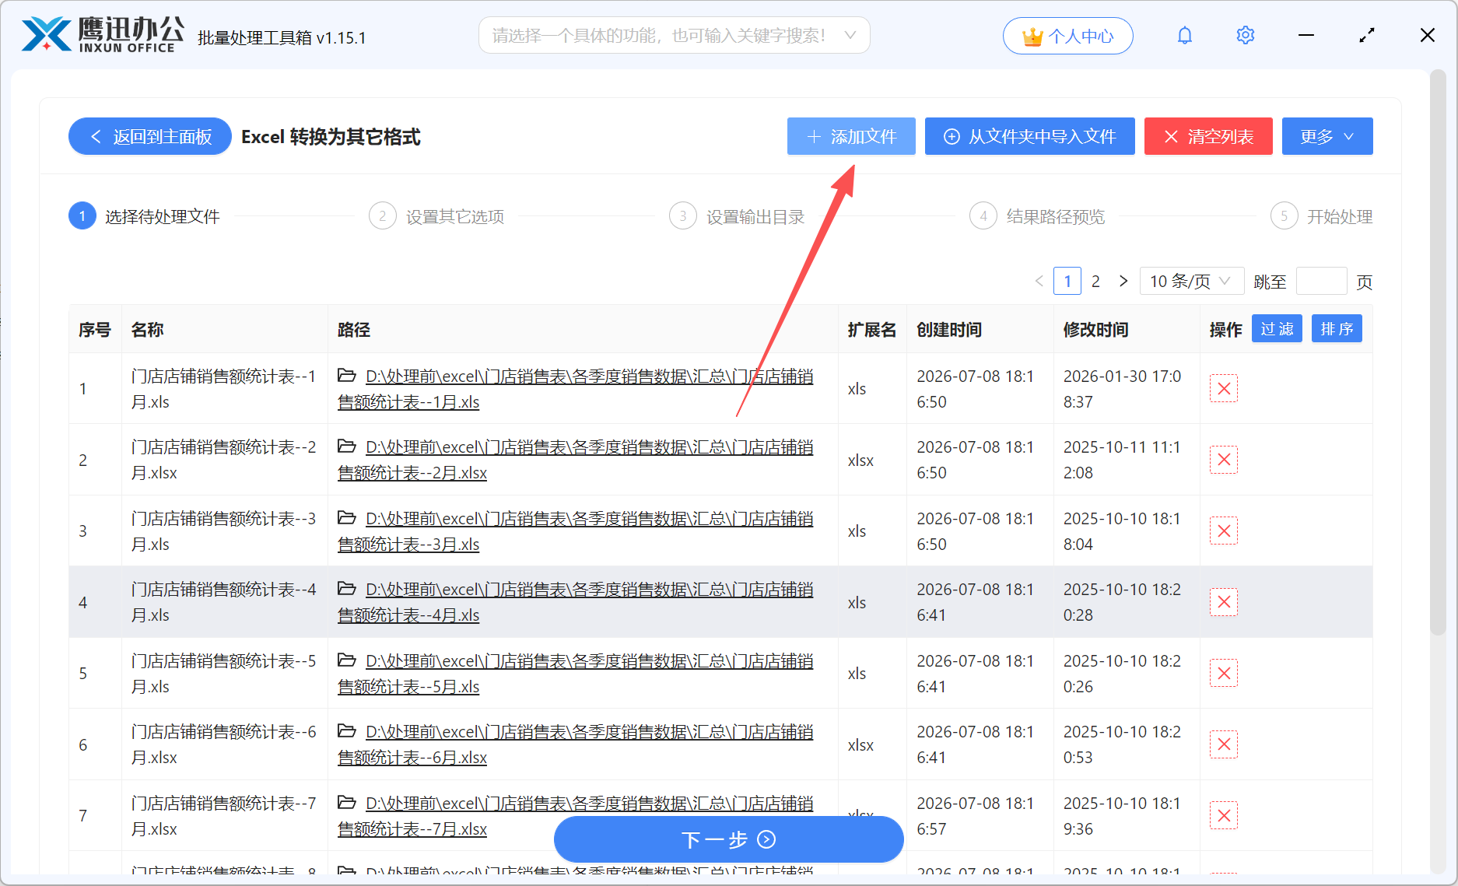
Task: Select page 1 in pagination
Action: point(1067,281)
